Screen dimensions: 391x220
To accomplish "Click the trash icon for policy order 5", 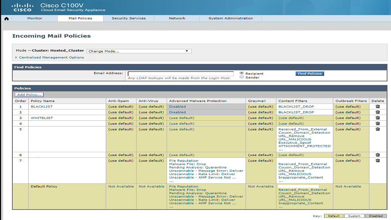I will pyautogui.click(x=377, y=130).
